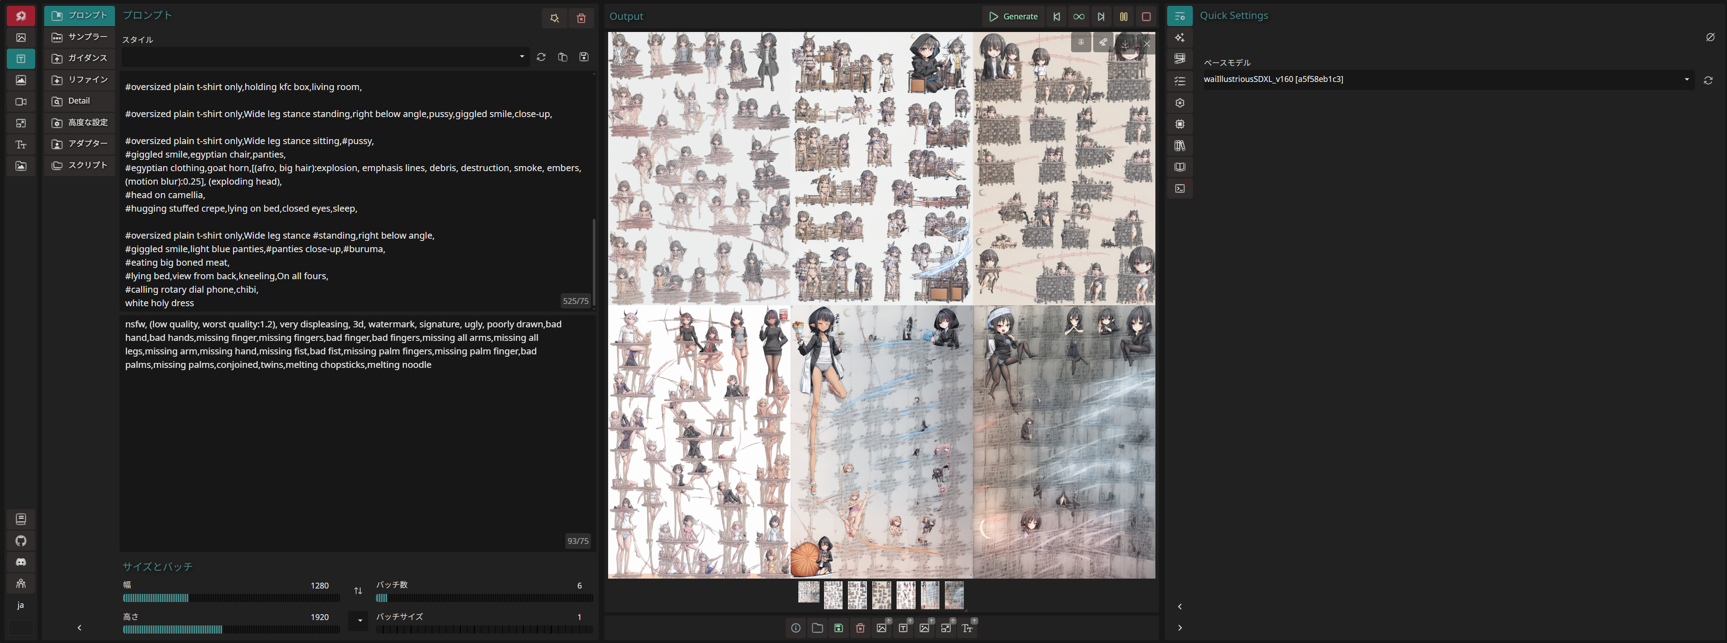Viewport: 1727px width, 643px height.
Task: Click the green save image icon
Action: tap(838, 628)
